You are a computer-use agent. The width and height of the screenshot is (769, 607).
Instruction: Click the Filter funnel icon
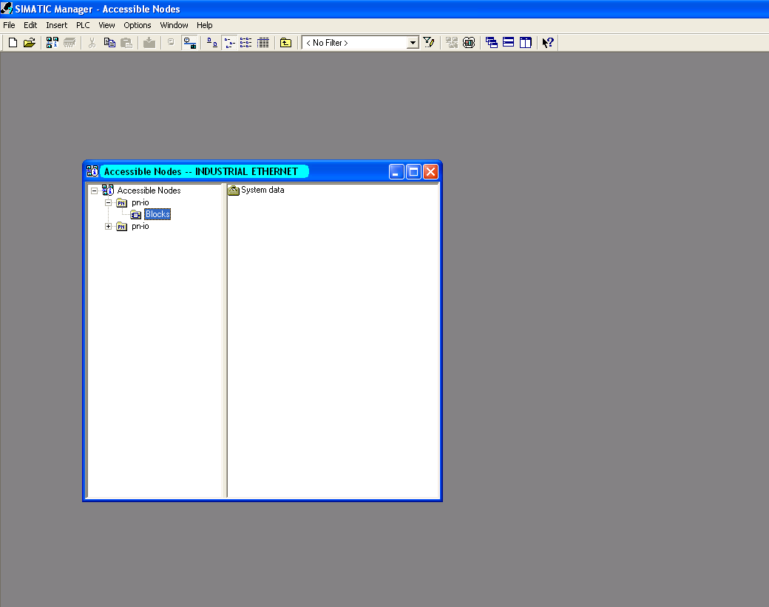429,43
